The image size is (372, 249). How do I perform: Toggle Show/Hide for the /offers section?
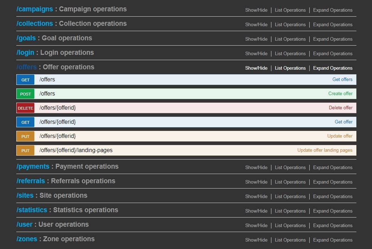(x=256, y=68)
